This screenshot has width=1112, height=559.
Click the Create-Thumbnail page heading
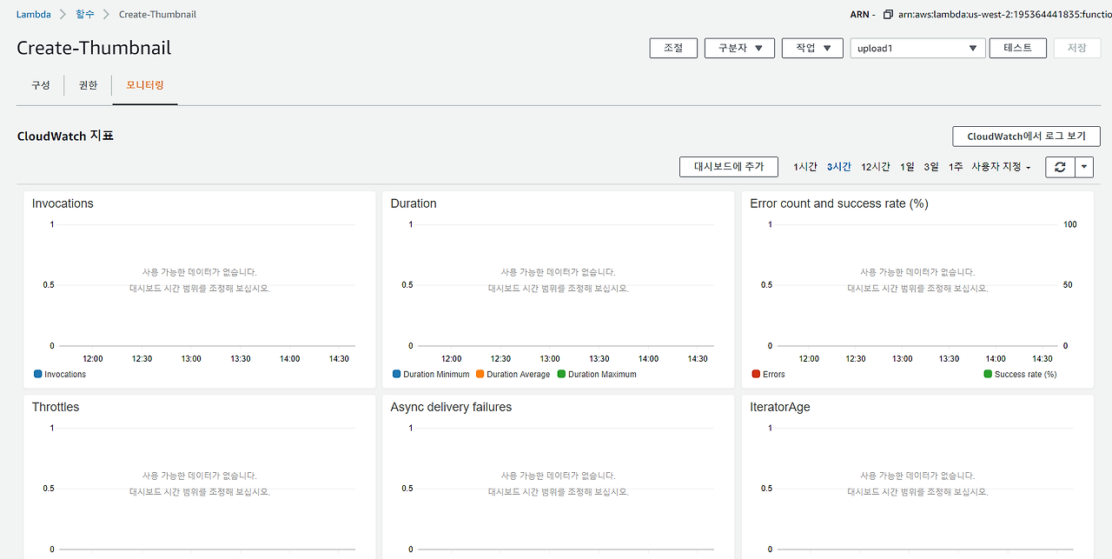click(94, 48)
